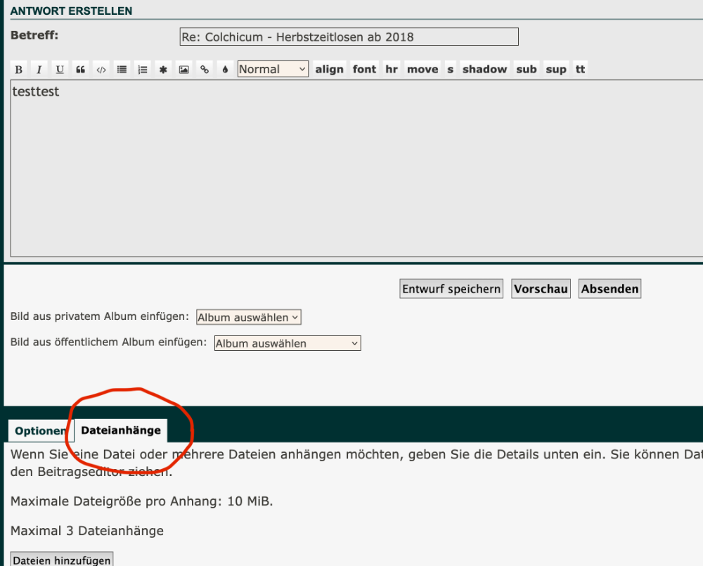Insert a quote using the quotation icon
This screenshot has height=566, width=703.
(80, 69)
